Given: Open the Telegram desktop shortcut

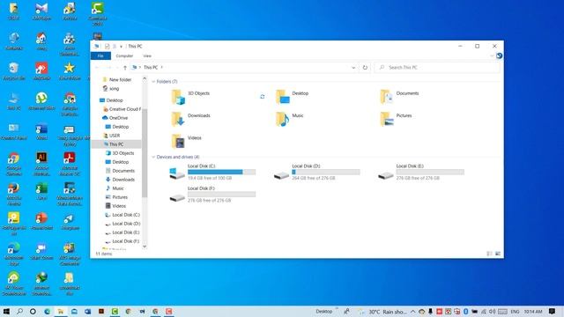Looking at the screenshot, I should (70, 221).
